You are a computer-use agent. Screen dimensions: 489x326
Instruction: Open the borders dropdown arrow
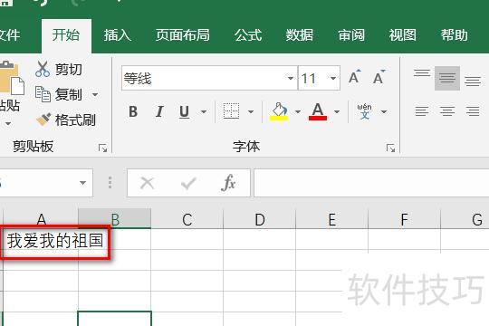(x=251, y=111)
